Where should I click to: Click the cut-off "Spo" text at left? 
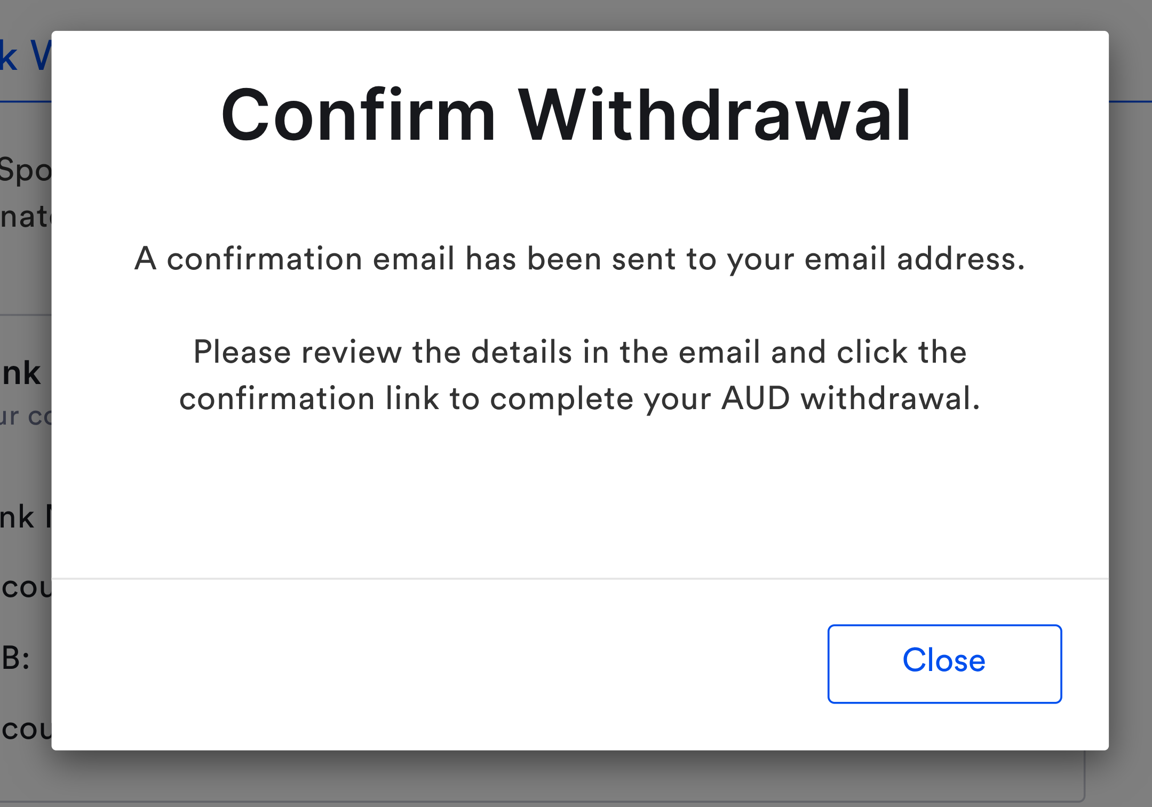click(x=25, y=171)
